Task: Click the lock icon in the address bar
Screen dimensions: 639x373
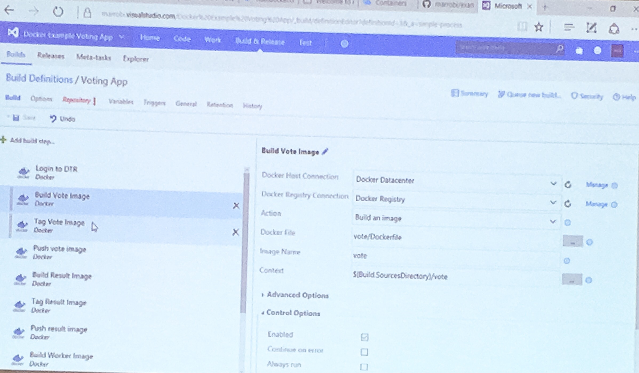Action: click(x=87, y=13)
